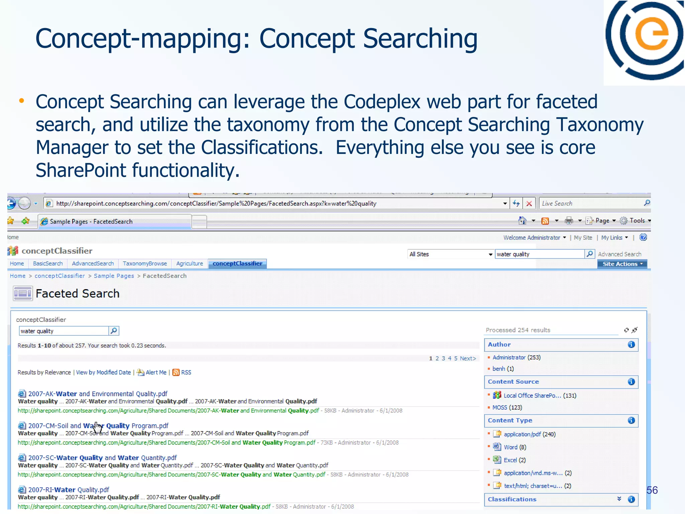The image size is (685, 514).
Task: Open 2007-AK-Water and Environmental Quality.pdf result
Action: [98, 394]
